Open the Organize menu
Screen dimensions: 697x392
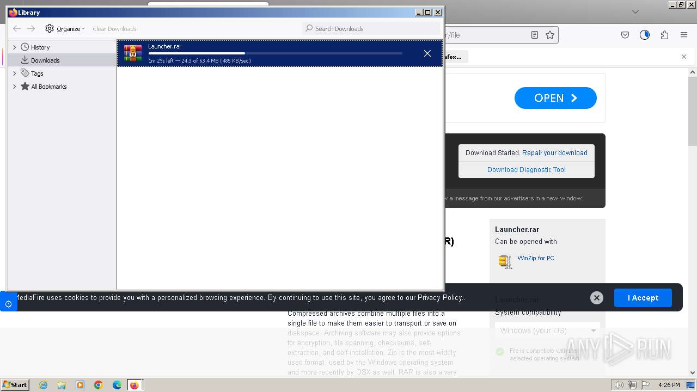(x=65, y=28)
